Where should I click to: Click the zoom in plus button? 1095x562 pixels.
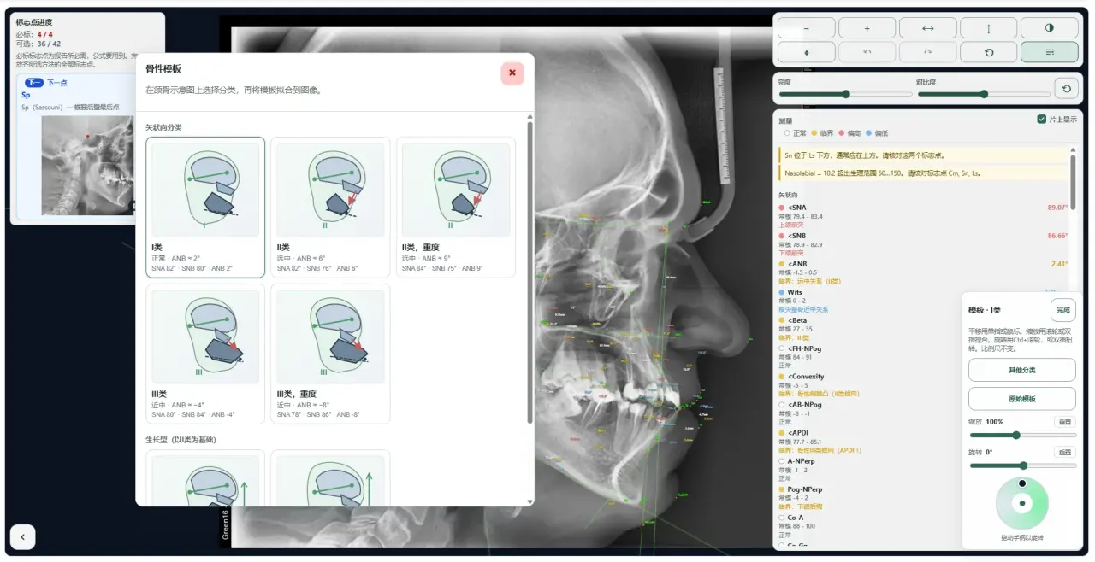pyautogui.click(x=867, y=28)
